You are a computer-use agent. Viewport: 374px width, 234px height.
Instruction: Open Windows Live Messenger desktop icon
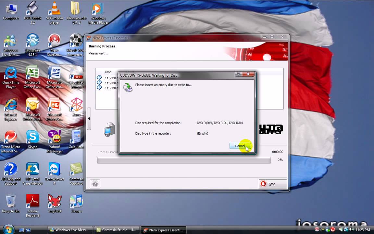10,45
